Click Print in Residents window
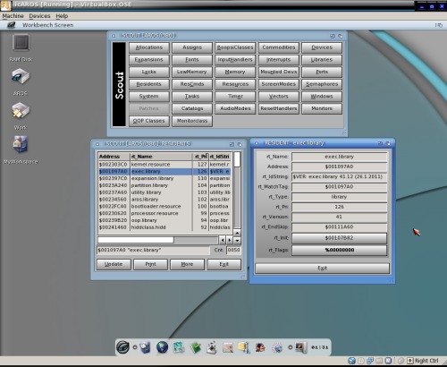The height and width of the screenshot is (367, 447). click(x=150, y=264)
